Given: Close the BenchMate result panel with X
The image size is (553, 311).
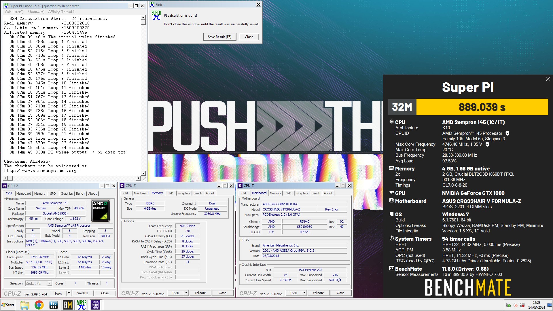Looking at the screenshot, I should [548, 79].
